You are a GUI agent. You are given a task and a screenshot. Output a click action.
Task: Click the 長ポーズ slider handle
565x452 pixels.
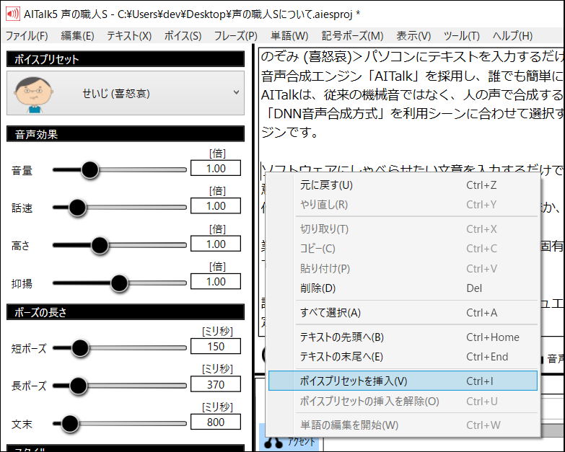pos(78,386)
